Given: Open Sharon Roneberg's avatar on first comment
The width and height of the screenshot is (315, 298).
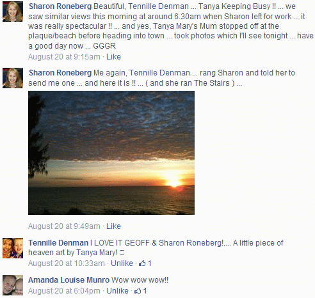Looking at the screenshot, I should (13, 12).
